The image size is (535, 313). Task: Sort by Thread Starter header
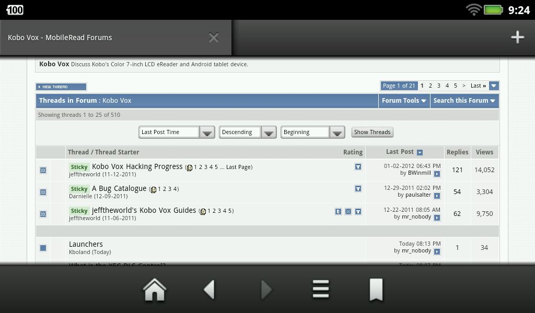[117, 152]
